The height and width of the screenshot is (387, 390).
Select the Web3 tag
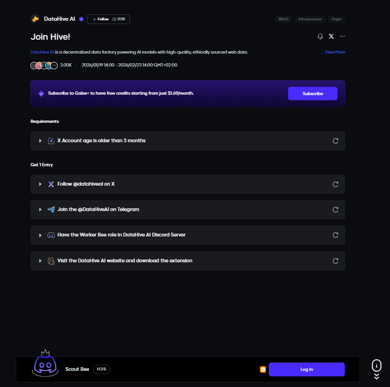tap(283, 19)
